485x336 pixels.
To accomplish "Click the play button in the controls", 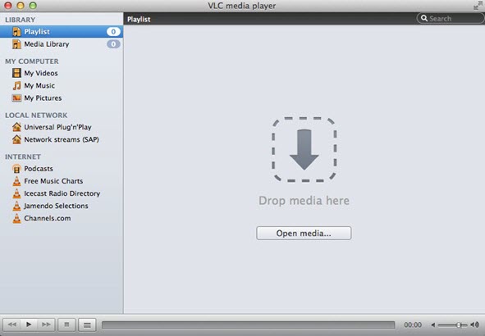I will point(29,325).
